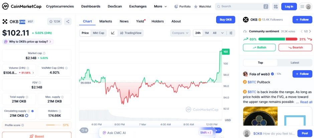Screen dimensions: 314x138
Task: Click the Buy OKB button
Action: click(225, 20)
